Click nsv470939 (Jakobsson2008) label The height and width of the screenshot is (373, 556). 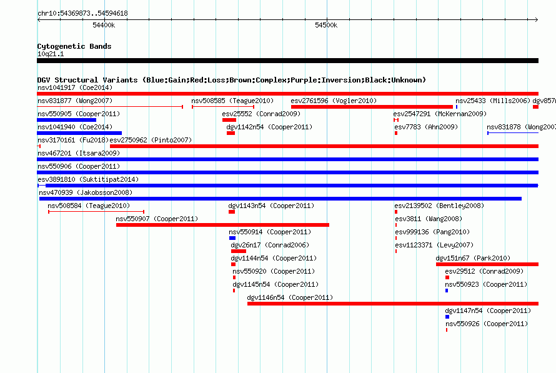coord(86,192)
